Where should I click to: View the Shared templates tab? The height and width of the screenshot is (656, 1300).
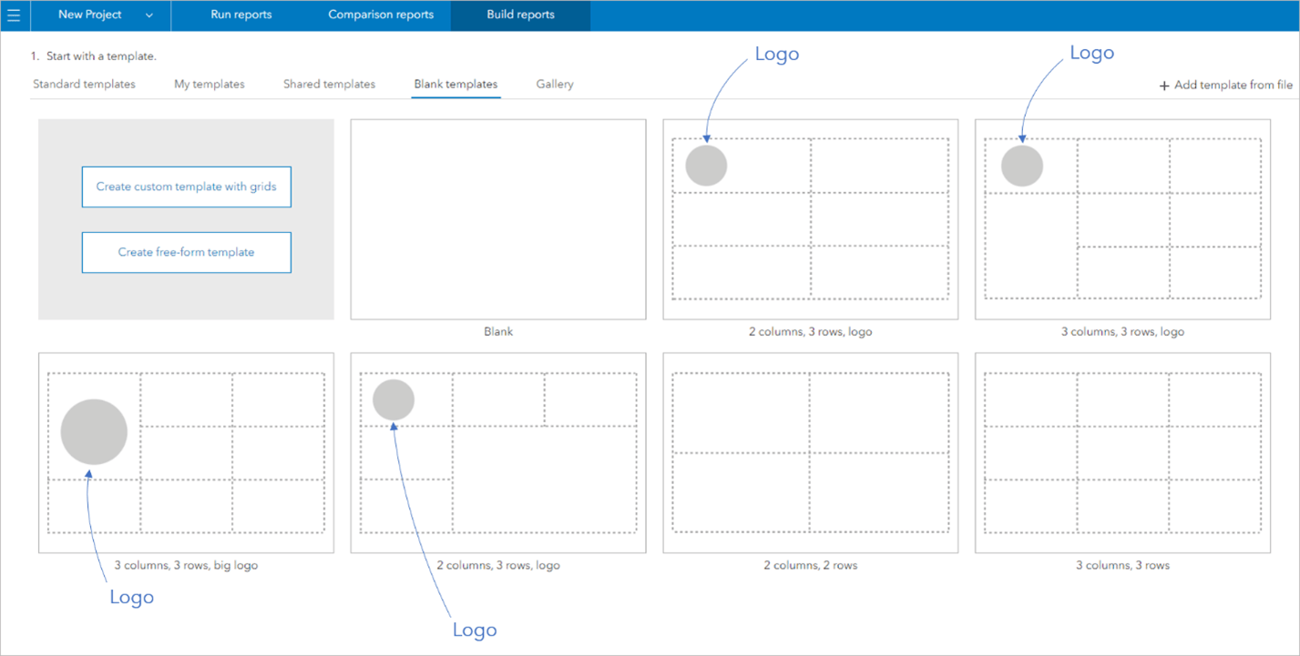329,84
